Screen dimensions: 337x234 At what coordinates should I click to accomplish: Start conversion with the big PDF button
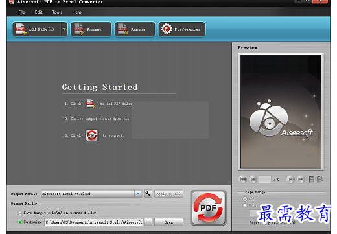209,208
